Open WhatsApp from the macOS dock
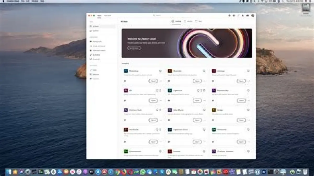This screenshot has height=176, width=314. tap(143, 172)
